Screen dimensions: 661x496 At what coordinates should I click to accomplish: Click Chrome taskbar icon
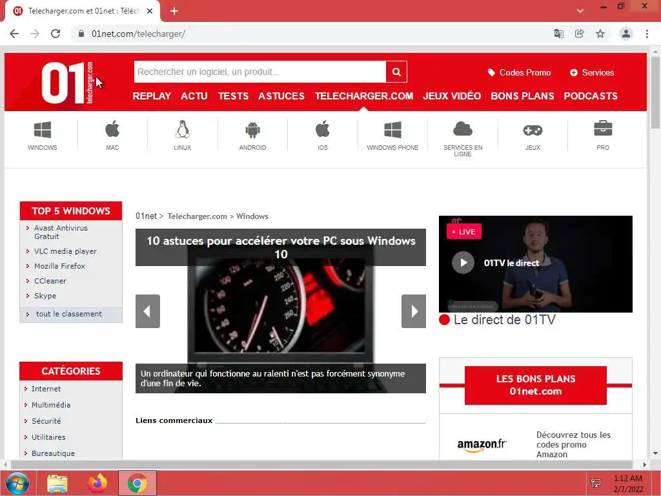(x=137, y=483)
